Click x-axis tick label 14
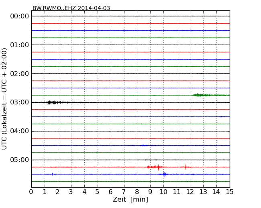 (216, 192)
